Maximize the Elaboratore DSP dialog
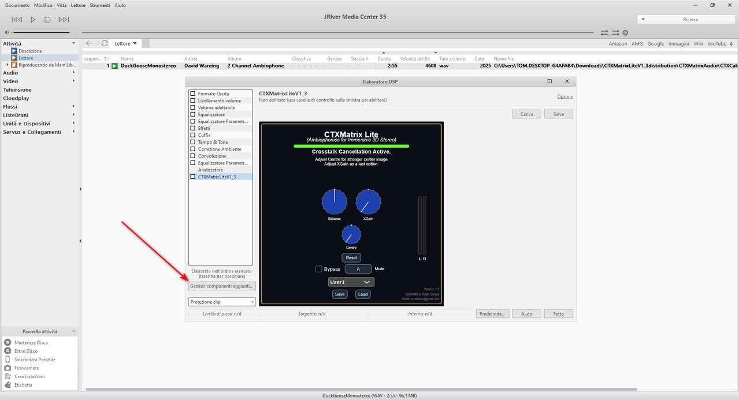Screen dimensions: 739x400 (549, 81)
